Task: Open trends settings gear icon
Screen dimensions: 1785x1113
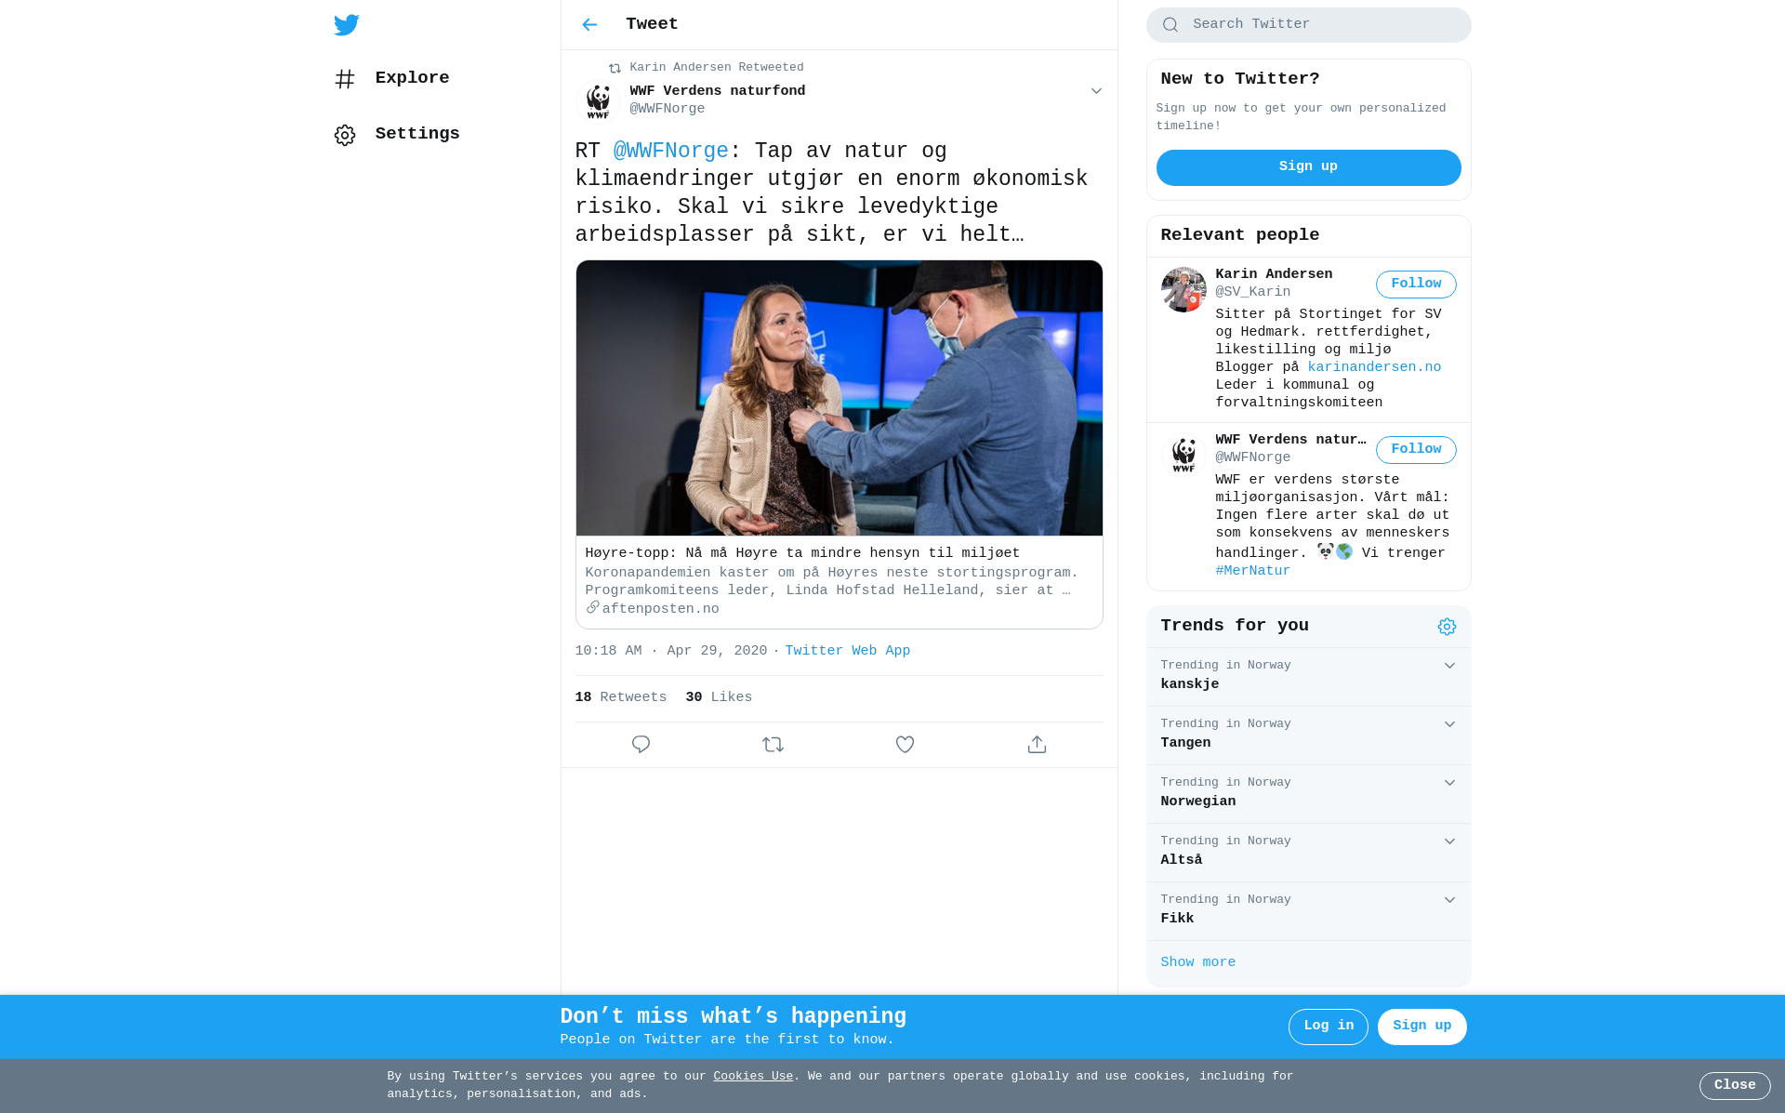Action: [1447, 627]
